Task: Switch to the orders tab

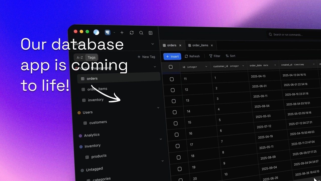Action: 172,46
